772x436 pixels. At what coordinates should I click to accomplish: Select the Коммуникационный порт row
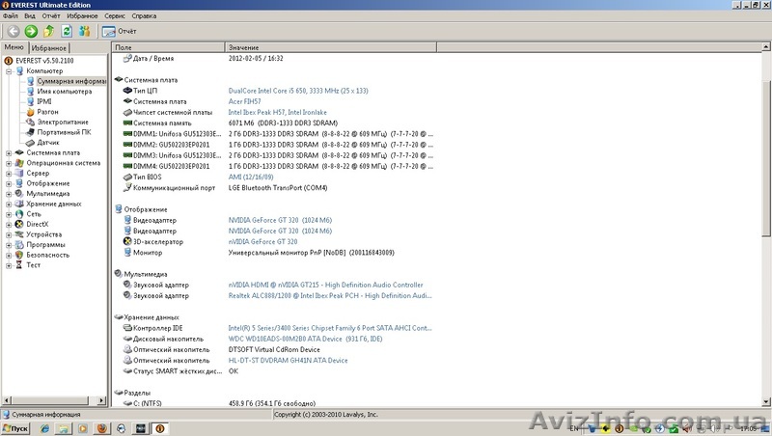pos(225,188)
